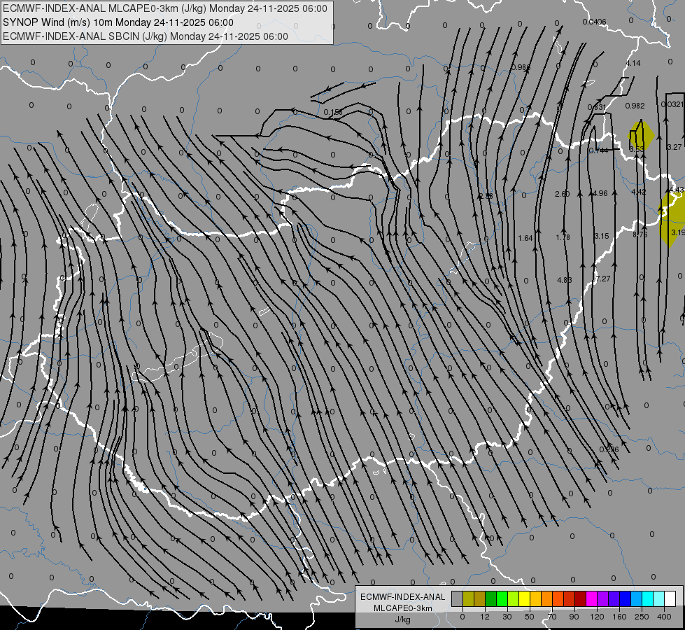Viewport: 685px width, 630px height.
Task: Click the 0.158 value on the map
Action: click(x=333, y=113)
